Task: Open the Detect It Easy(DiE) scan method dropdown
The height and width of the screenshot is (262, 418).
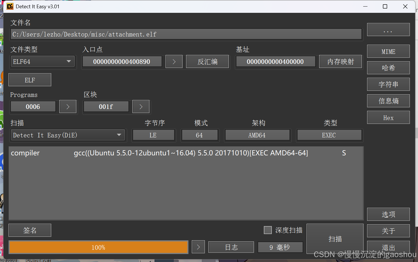Action: pyautogui.click(x=67, y=135)
